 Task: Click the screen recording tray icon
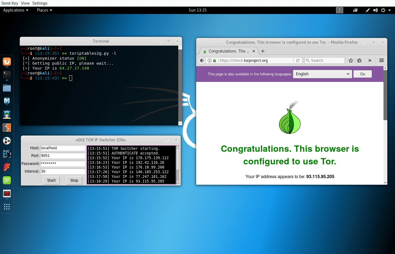click(x=356, y=10)
